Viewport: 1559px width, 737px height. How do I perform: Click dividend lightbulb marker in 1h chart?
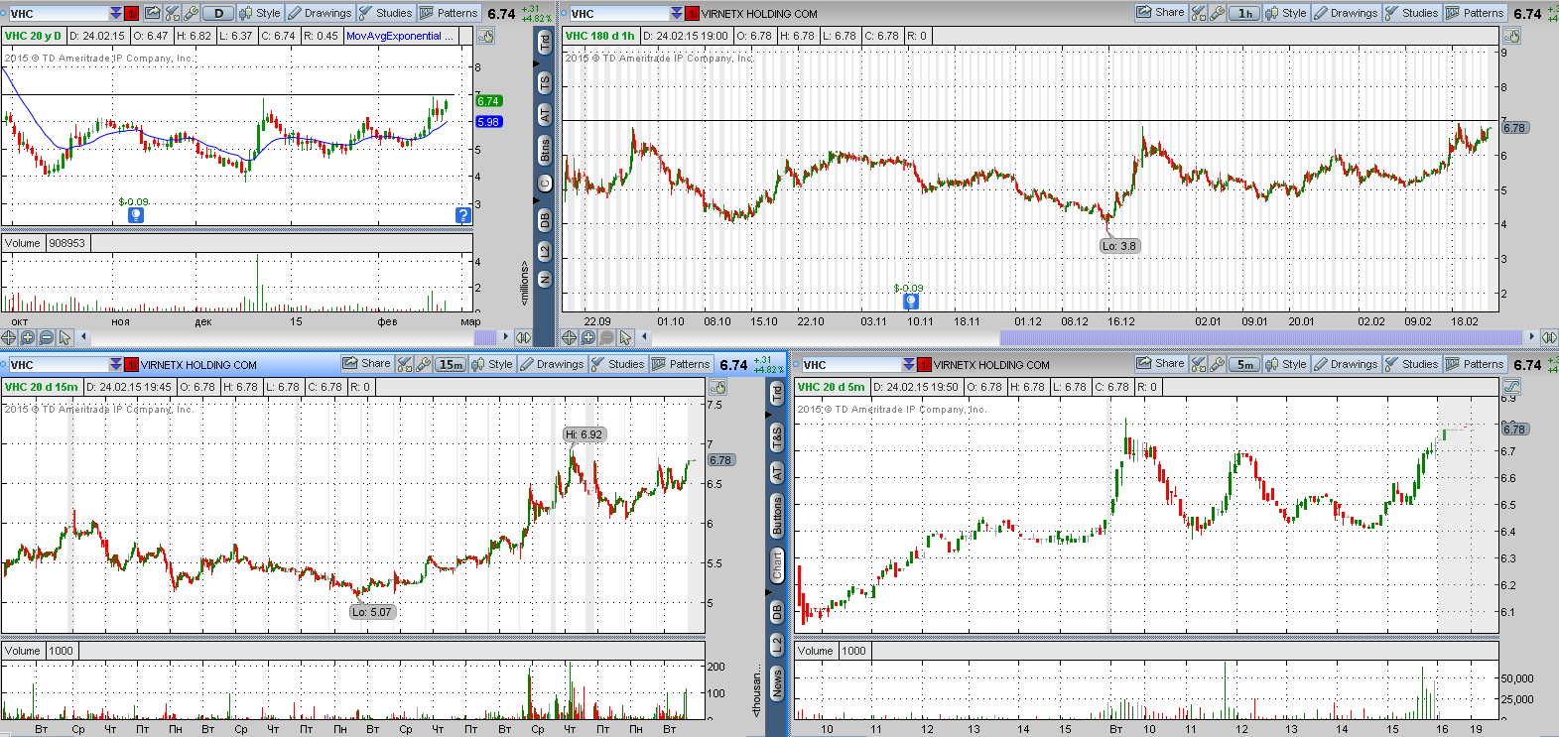pyautogui.click(x=911, y=301)
